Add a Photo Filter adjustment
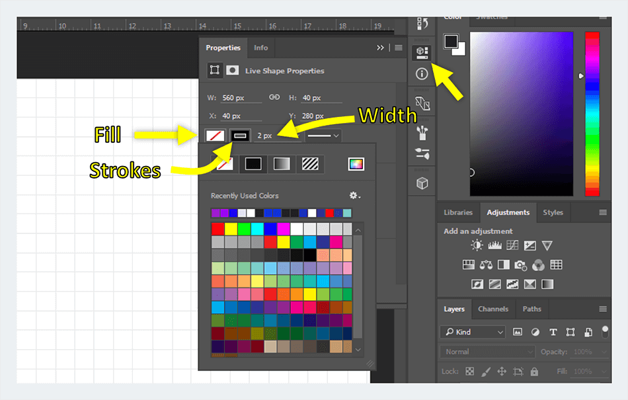 click(x=521, y=264)
